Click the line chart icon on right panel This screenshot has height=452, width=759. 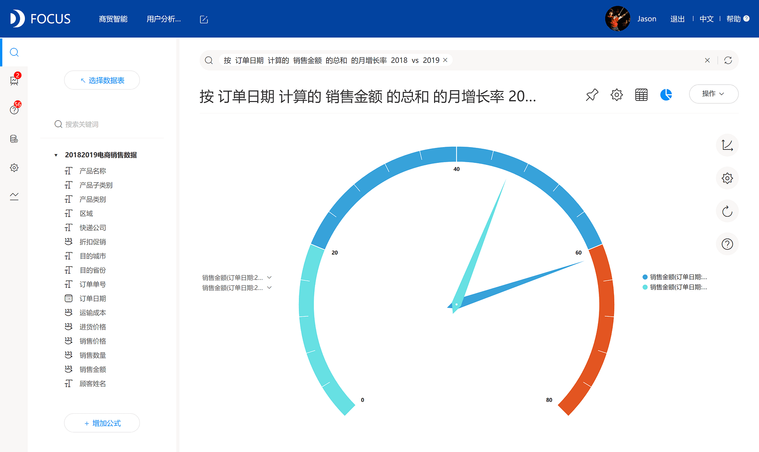point(727,145)
